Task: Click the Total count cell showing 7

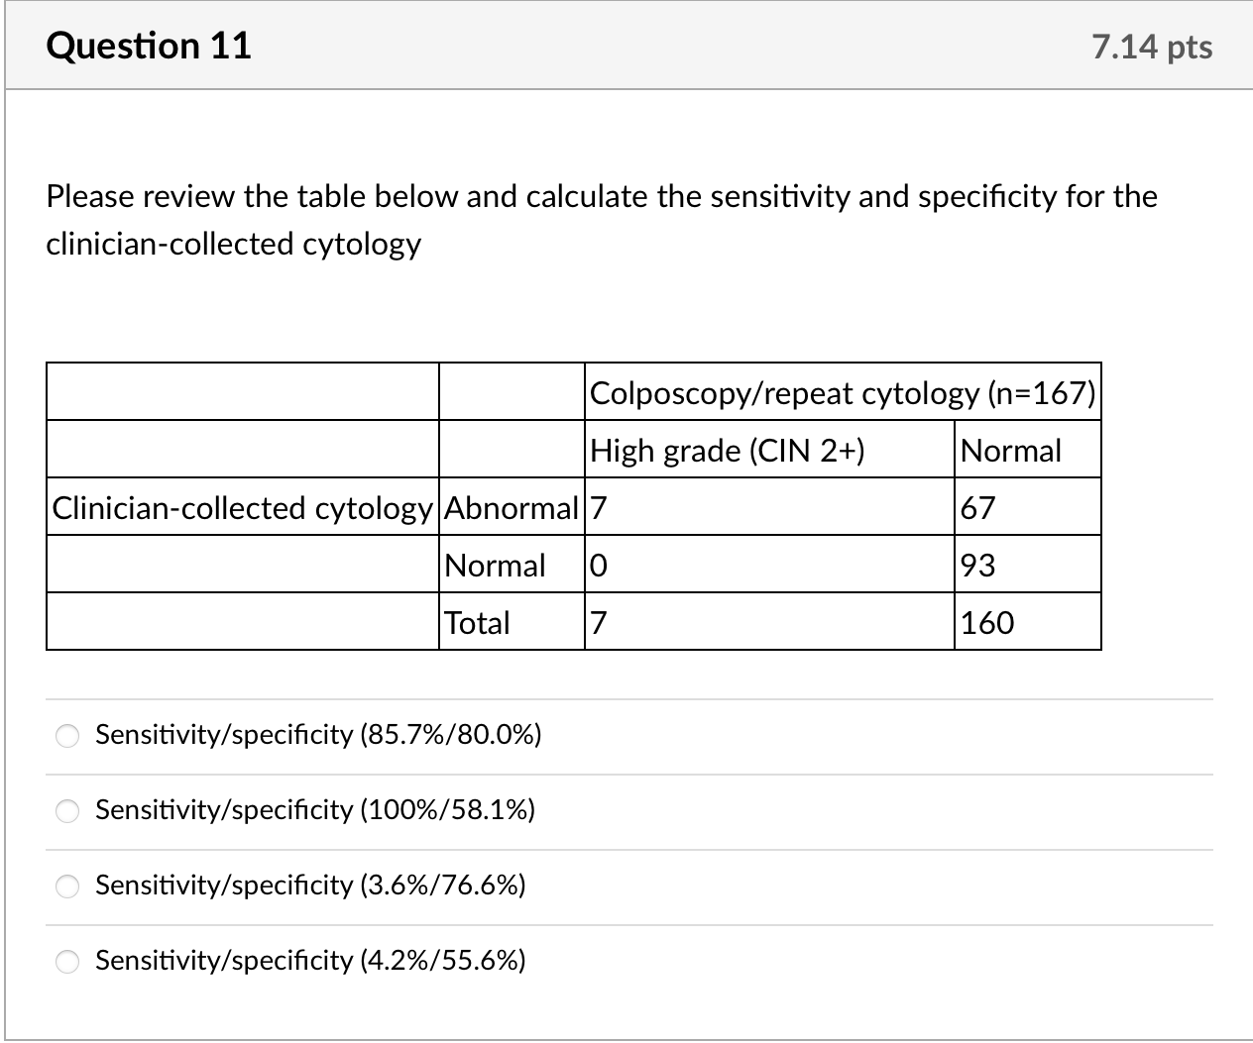Action: 596,622
